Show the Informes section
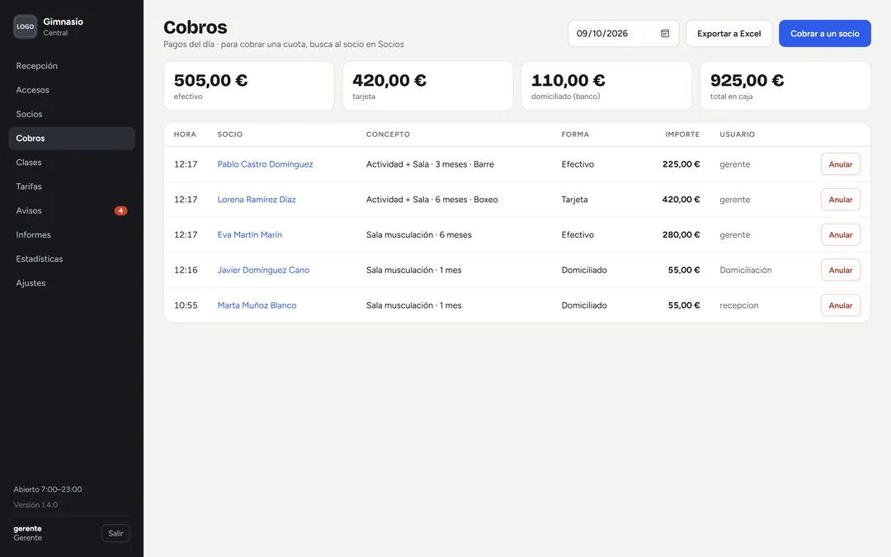 pyautogui.click(x=72, y=234)
